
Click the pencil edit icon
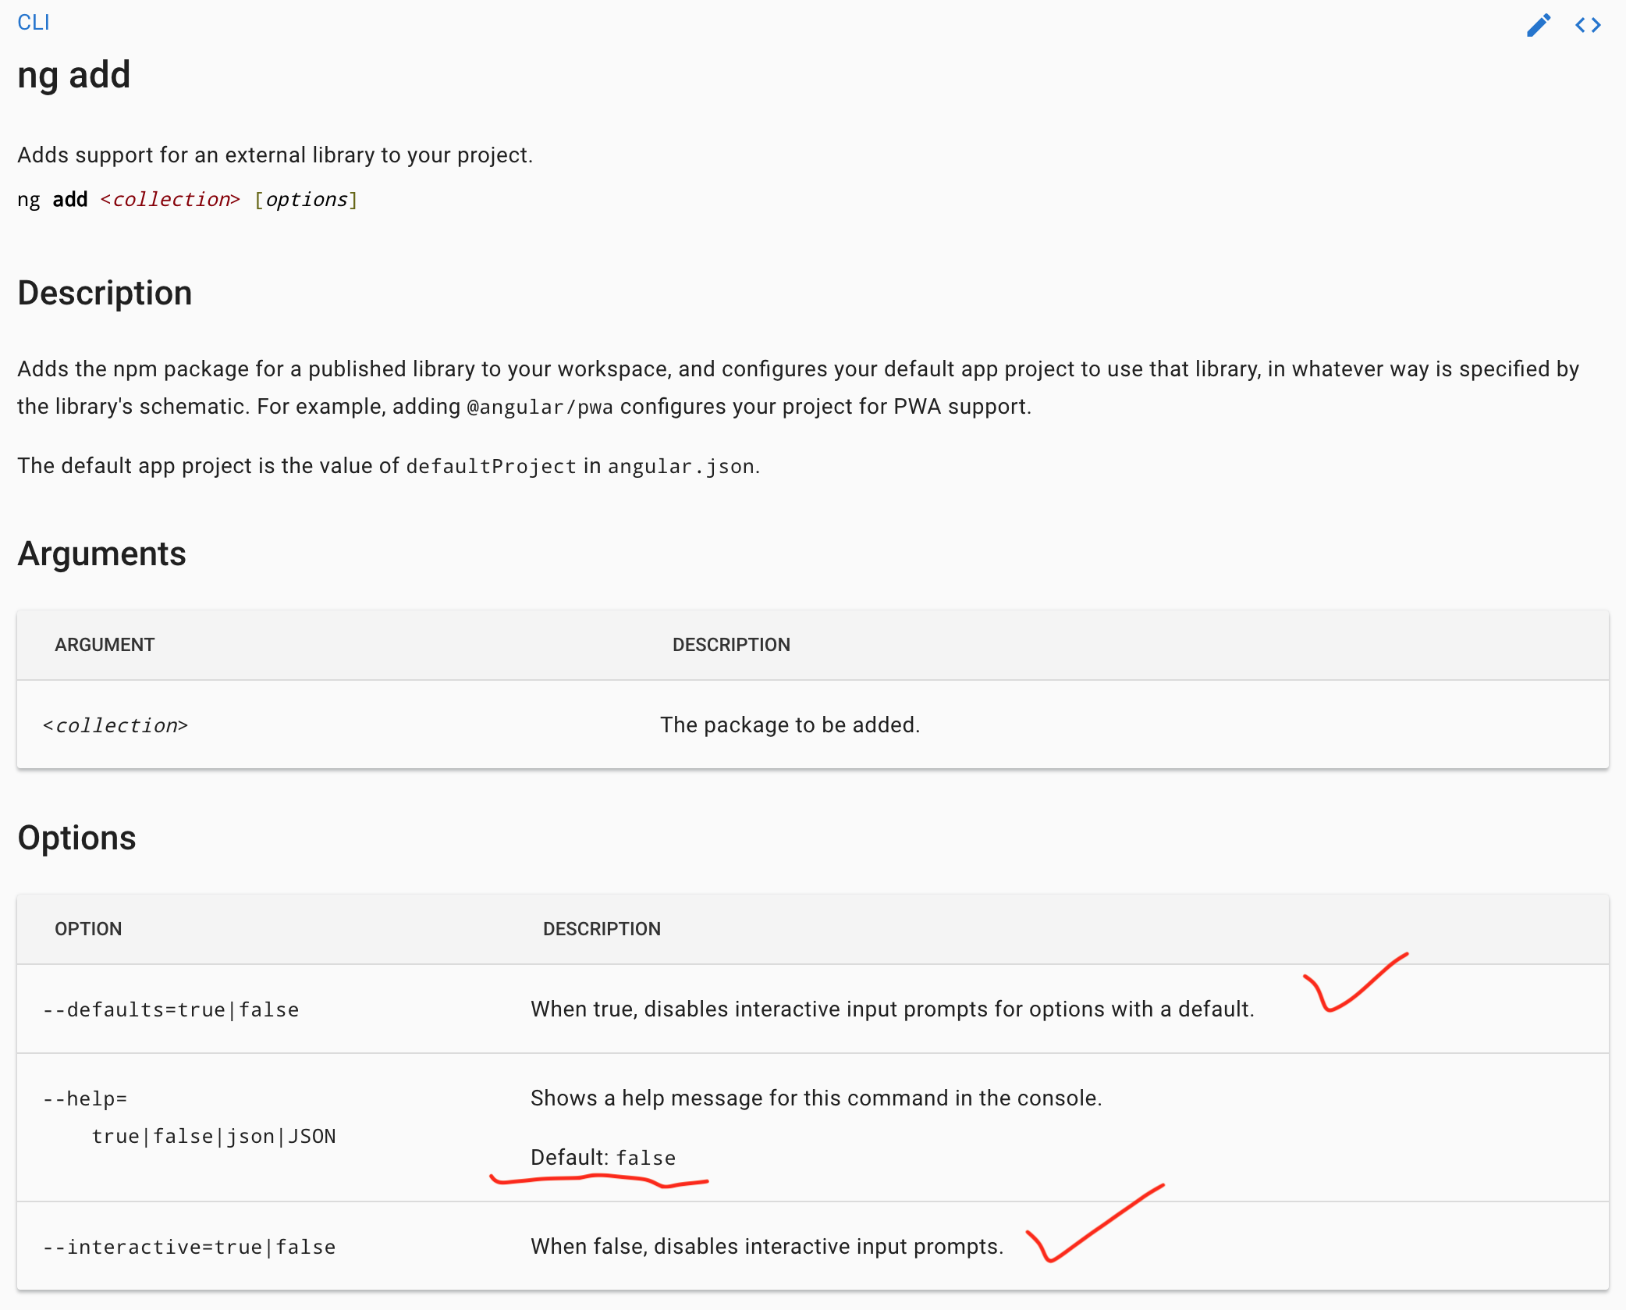(1538, 26)
